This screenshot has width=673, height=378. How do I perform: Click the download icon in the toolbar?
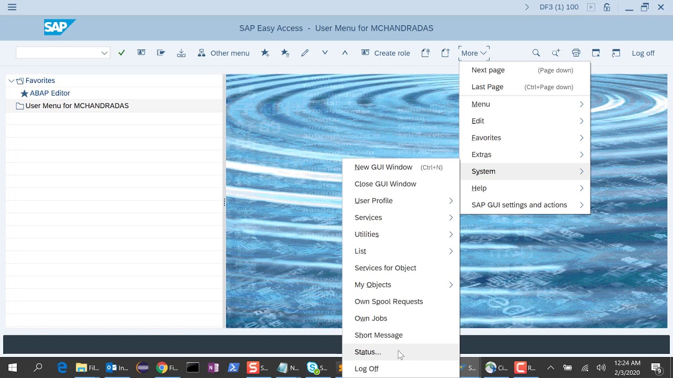tap(181, 52)
